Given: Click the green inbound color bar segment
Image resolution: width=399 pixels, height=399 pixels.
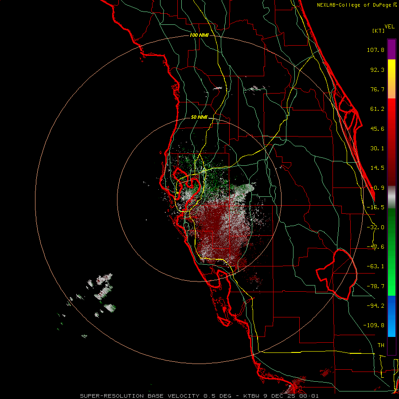Looking at the screenshot, I should [391, 252].
